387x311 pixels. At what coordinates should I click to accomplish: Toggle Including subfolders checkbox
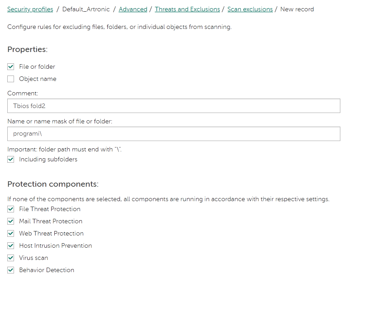coord(10,160)
